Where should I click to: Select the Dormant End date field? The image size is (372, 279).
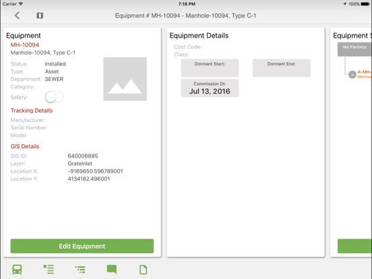(x=282, y=68)
